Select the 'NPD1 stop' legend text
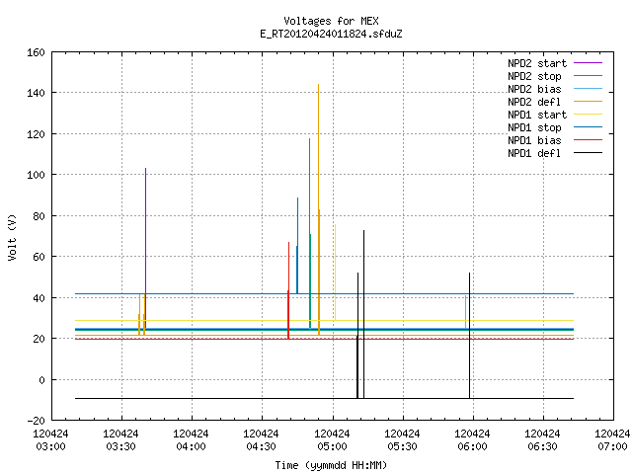The width and height of the screenshot is (632, 474). coord(534,127)
